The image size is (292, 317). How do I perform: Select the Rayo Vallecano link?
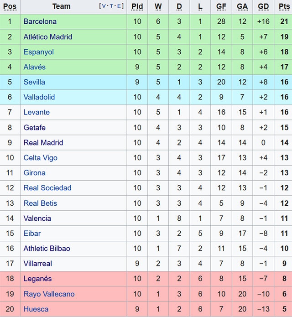click(x=49, y=294)
